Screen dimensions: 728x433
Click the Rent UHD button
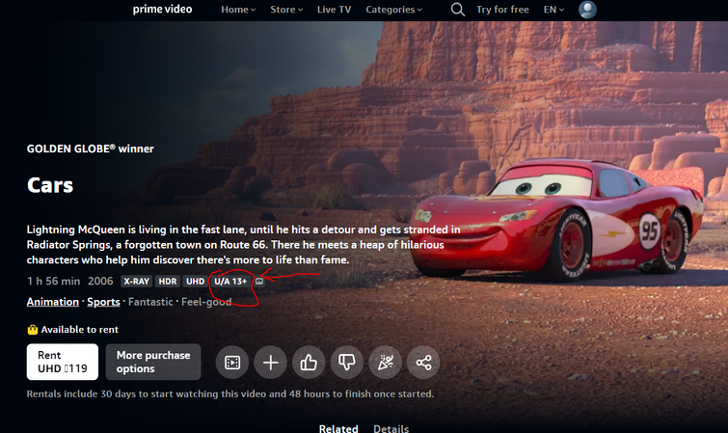[63, 362]
